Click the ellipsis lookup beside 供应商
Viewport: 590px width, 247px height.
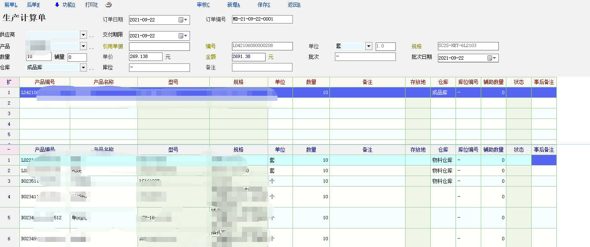tap(91, 36)
